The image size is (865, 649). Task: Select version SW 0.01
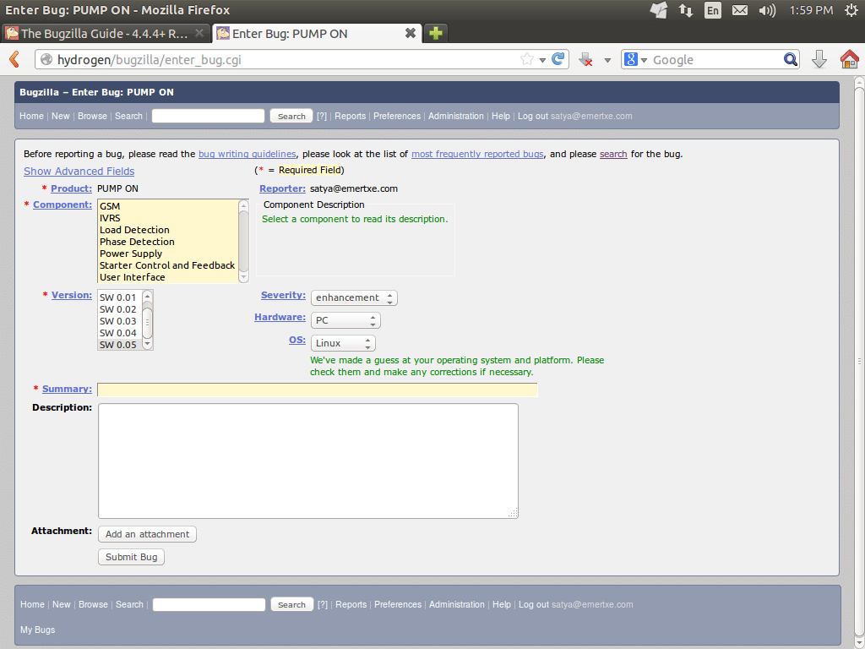120,297
